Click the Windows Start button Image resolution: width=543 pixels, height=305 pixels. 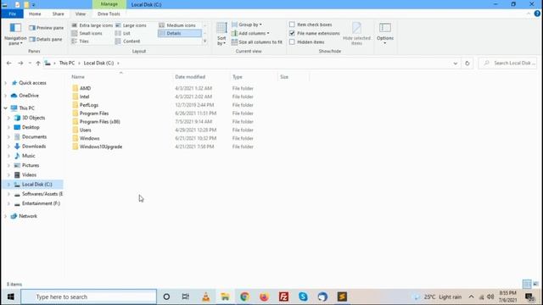tap(10, 297)
